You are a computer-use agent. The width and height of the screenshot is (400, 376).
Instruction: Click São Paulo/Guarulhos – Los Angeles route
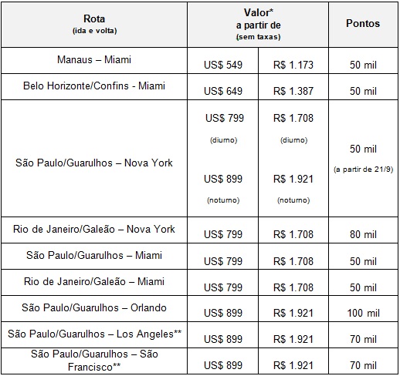click(94, 334)
